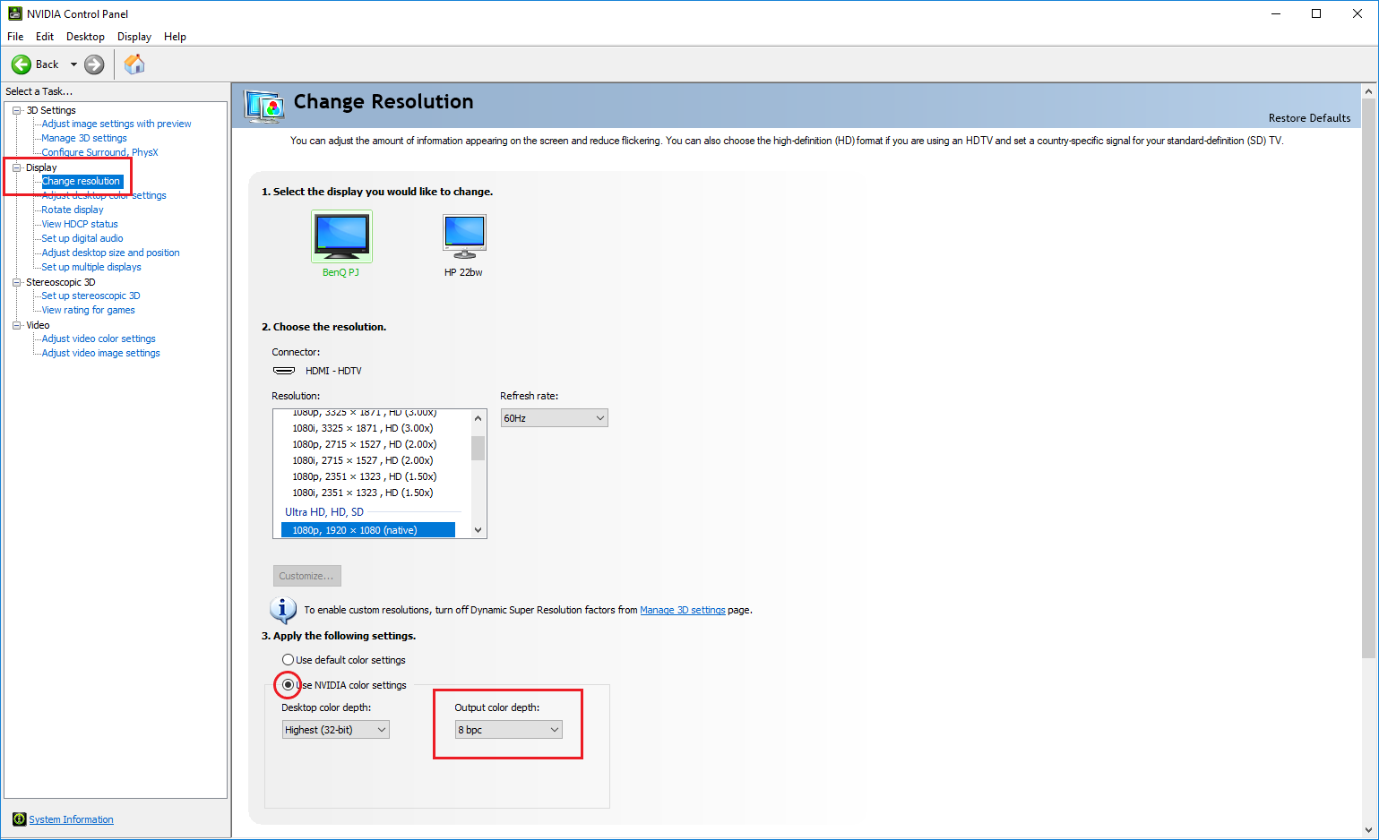Open the Back history dropdown arrow
The height and width of the screenshot is (840, 1379).
point(73,64)
